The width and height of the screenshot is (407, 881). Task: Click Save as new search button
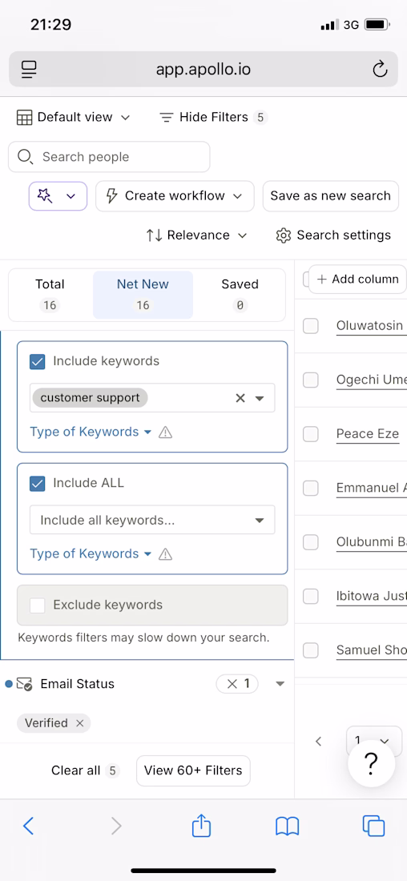pyautogui.click(x=331, y=196)
